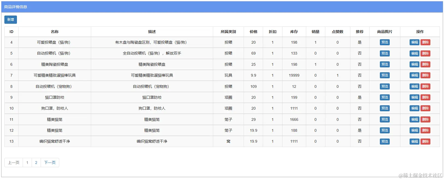Select stock value 188

294,130
